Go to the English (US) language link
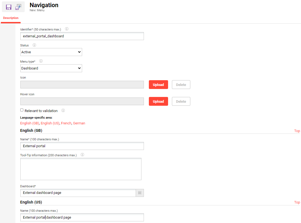Viewport: 301px width, 223px height. point(50,123)
